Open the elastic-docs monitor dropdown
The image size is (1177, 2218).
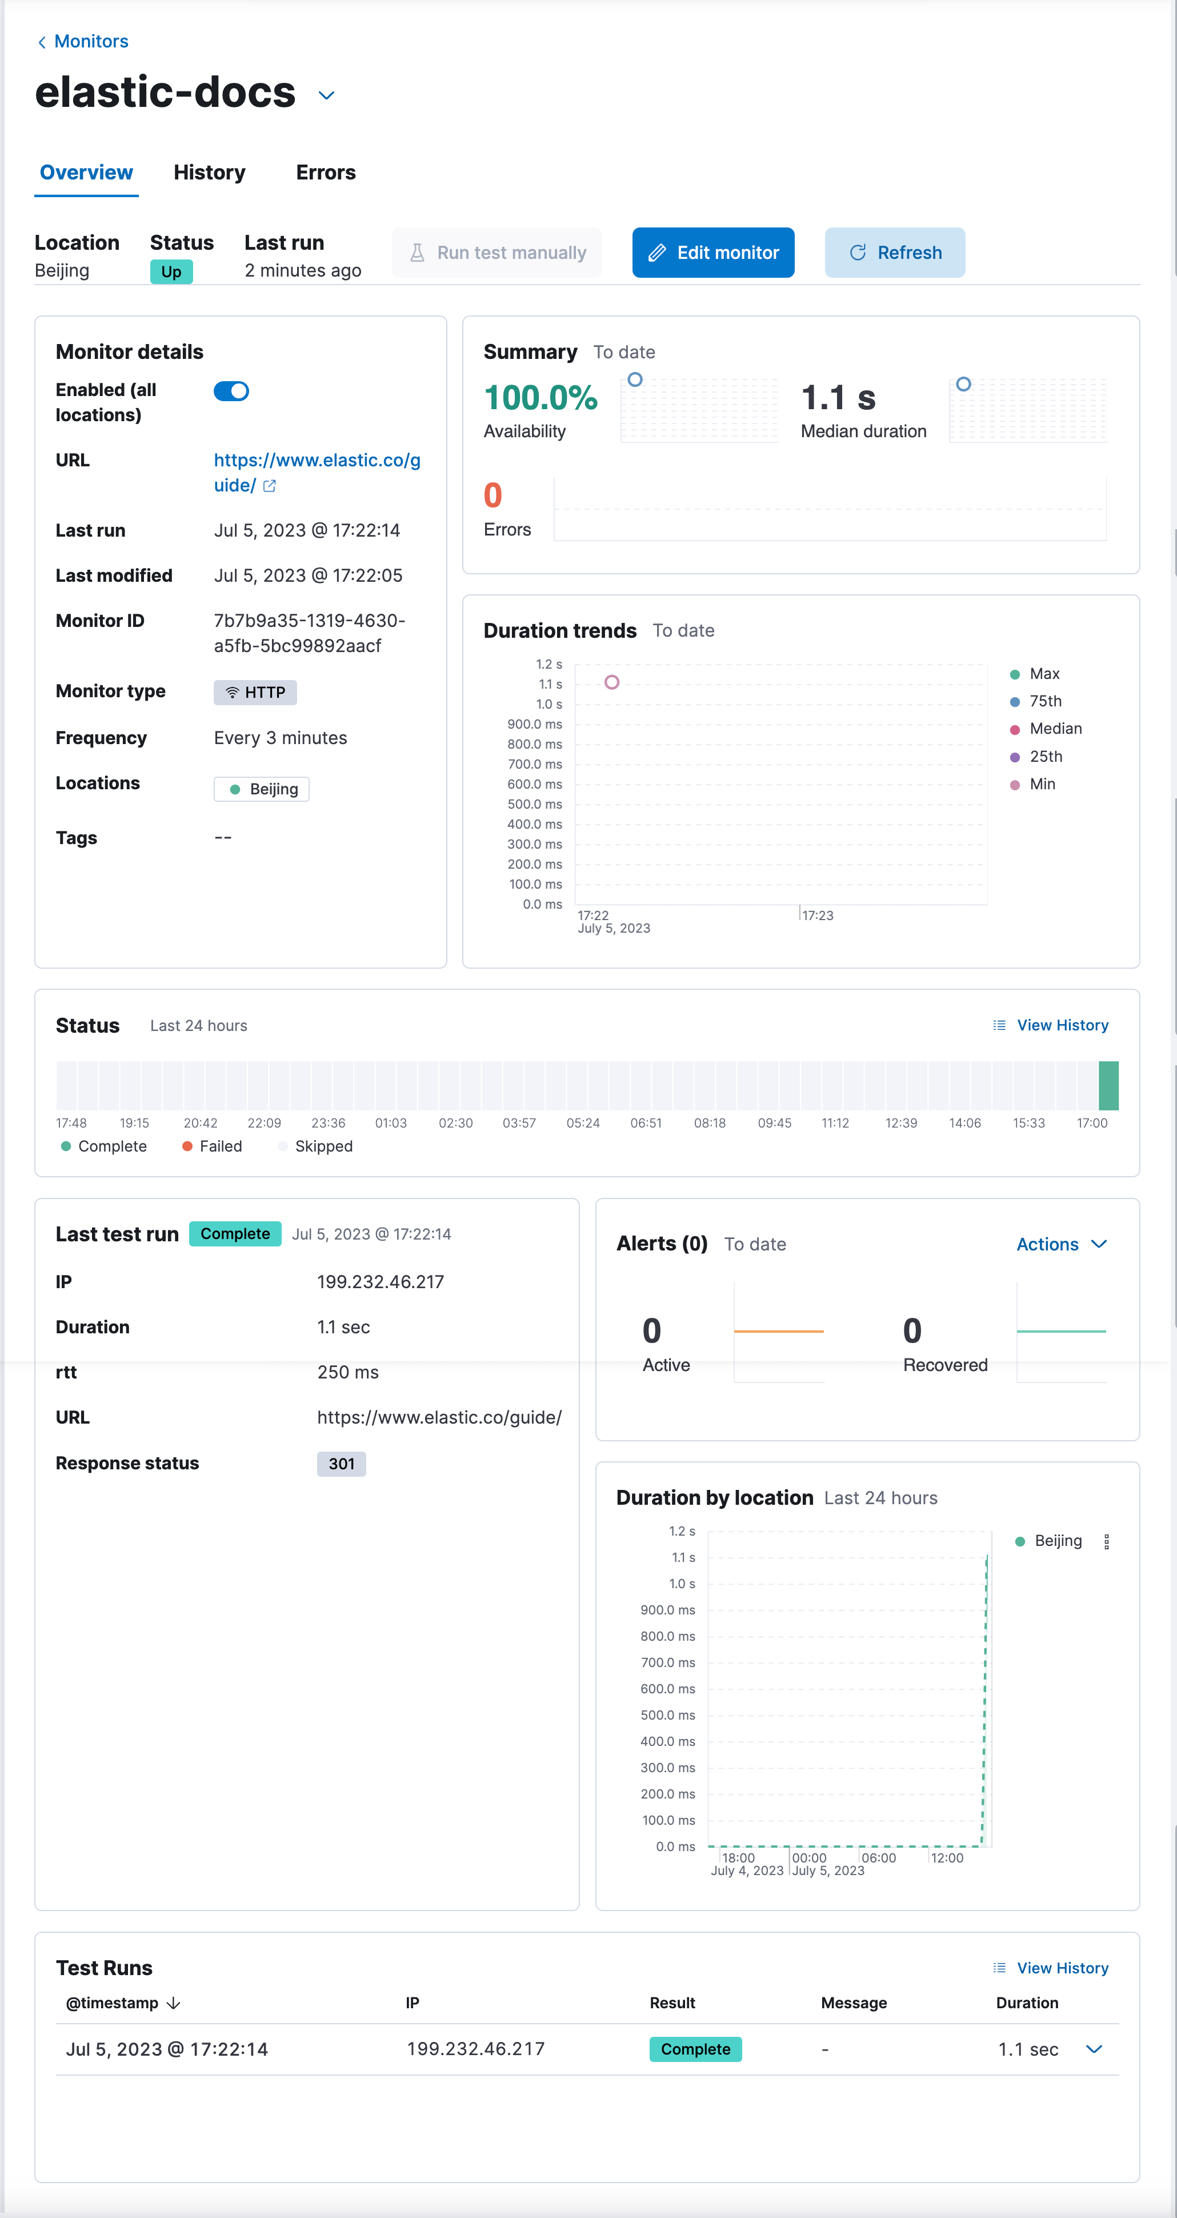pyautogui.click(x=326, y=95)
